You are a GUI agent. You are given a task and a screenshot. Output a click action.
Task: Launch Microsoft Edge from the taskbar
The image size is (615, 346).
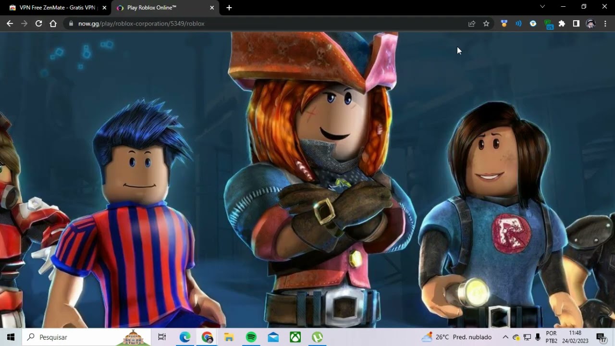(x=185, y=337)
